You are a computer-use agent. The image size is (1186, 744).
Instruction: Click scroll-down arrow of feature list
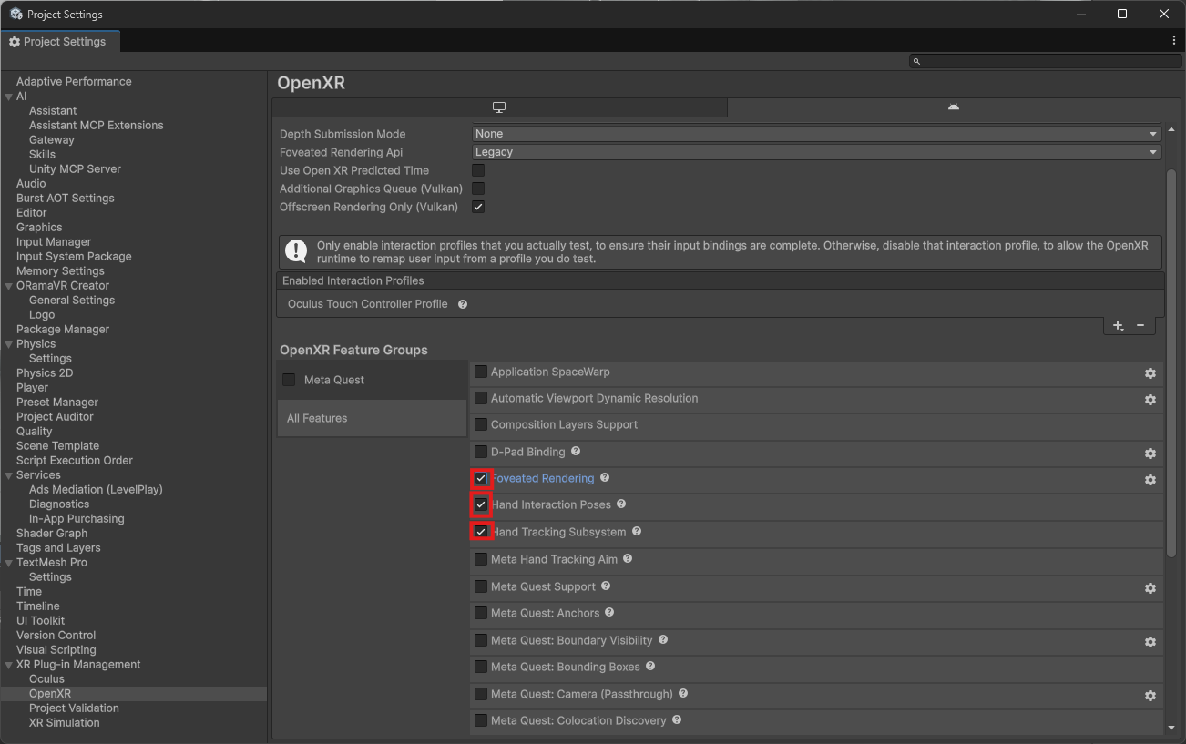coord(1171,727)
